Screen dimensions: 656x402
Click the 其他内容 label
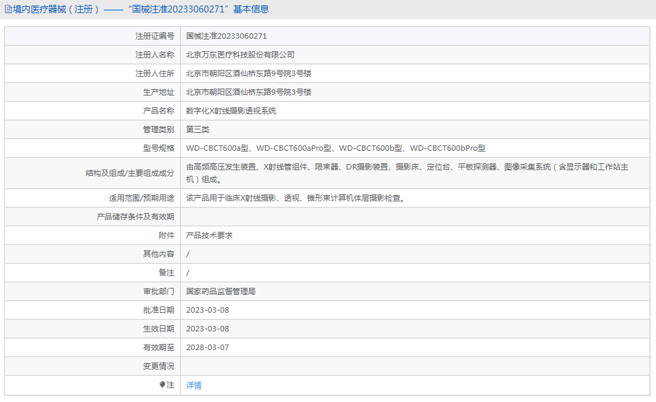tap(158, 254)
